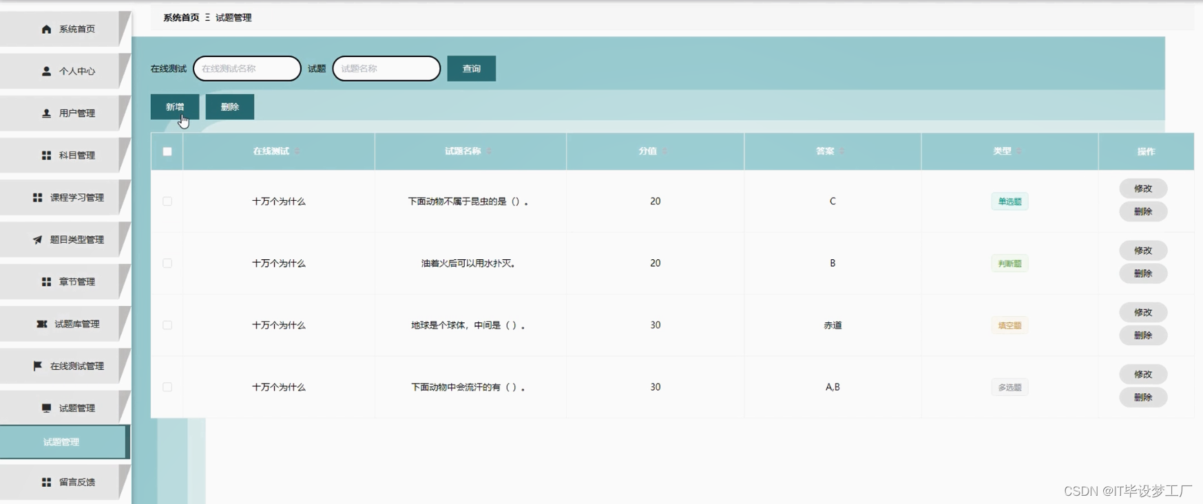Click the 新增 add button

click(175, 107)
